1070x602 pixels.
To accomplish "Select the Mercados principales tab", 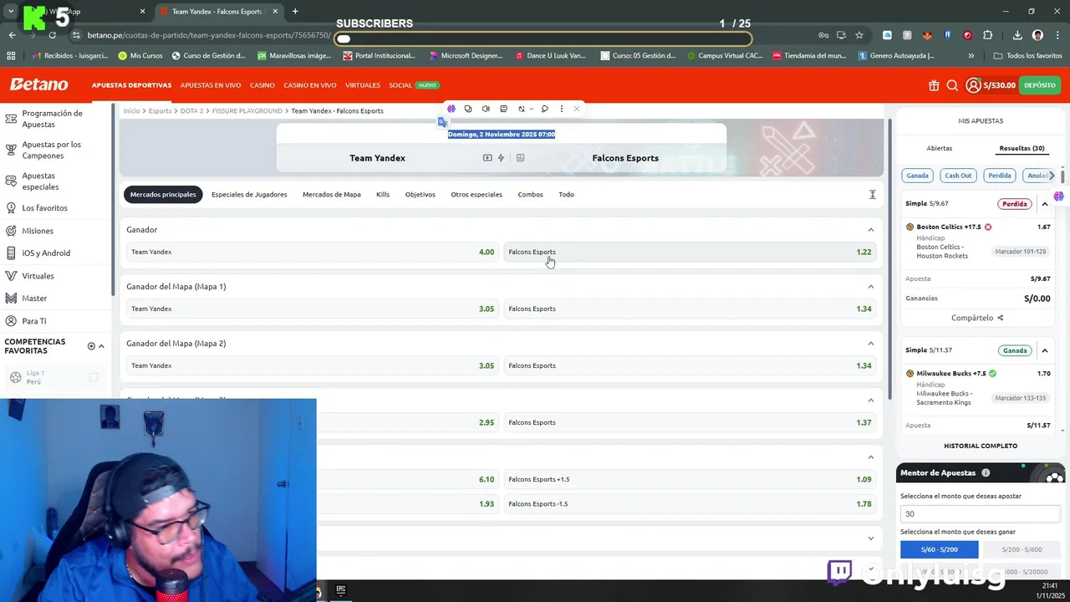I will 163,194.
